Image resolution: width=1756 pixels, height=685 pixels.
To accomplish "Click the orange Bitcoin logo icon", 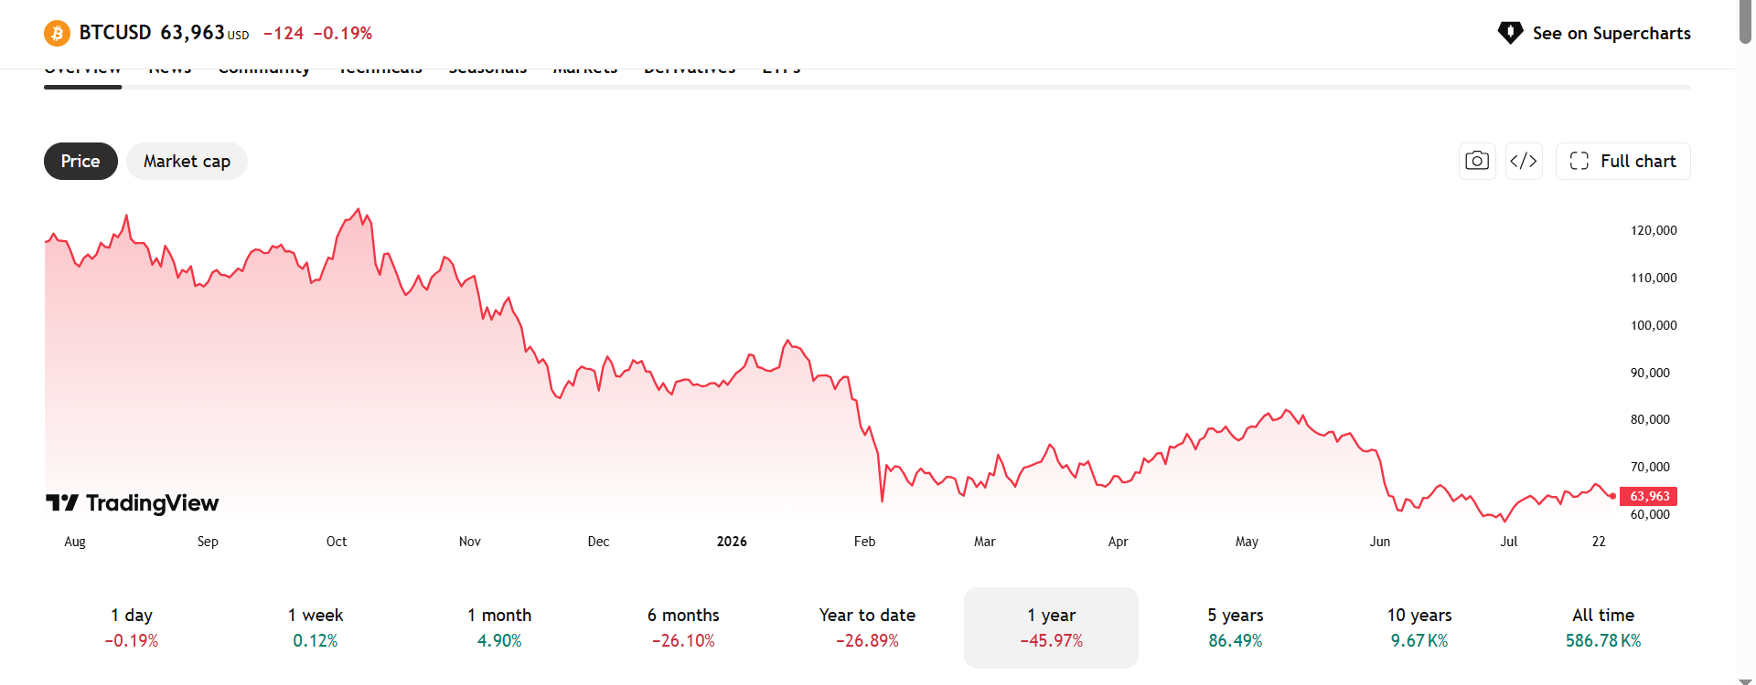I will click(x=57, y=34).
